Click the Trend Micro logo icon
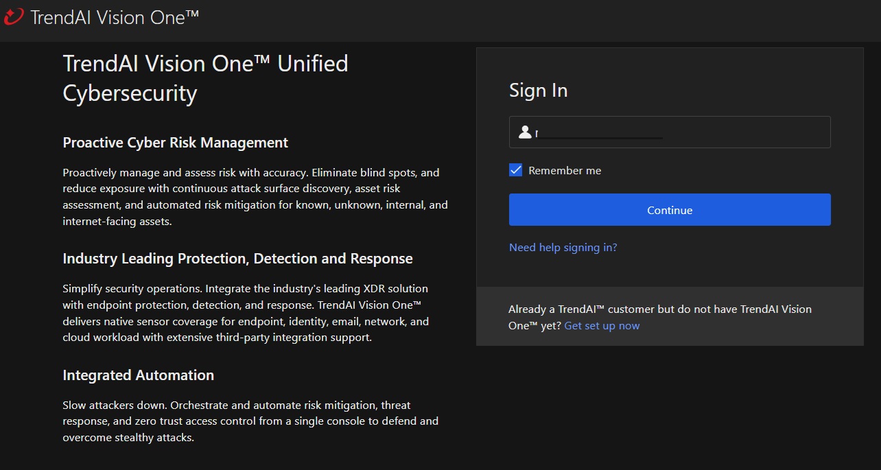The height and width of the screenshot is (470, 881). [14, 16]
